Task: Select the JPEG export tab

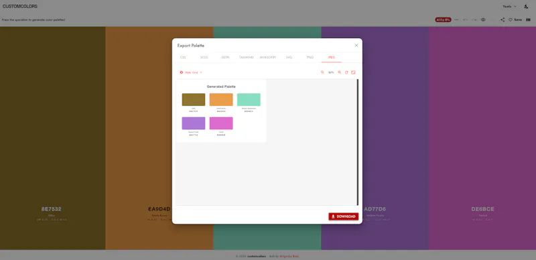Action: [331, 58]
